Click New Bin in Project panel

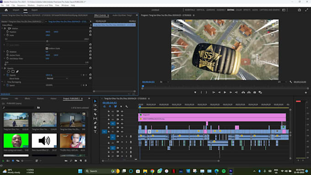point(76,161)
